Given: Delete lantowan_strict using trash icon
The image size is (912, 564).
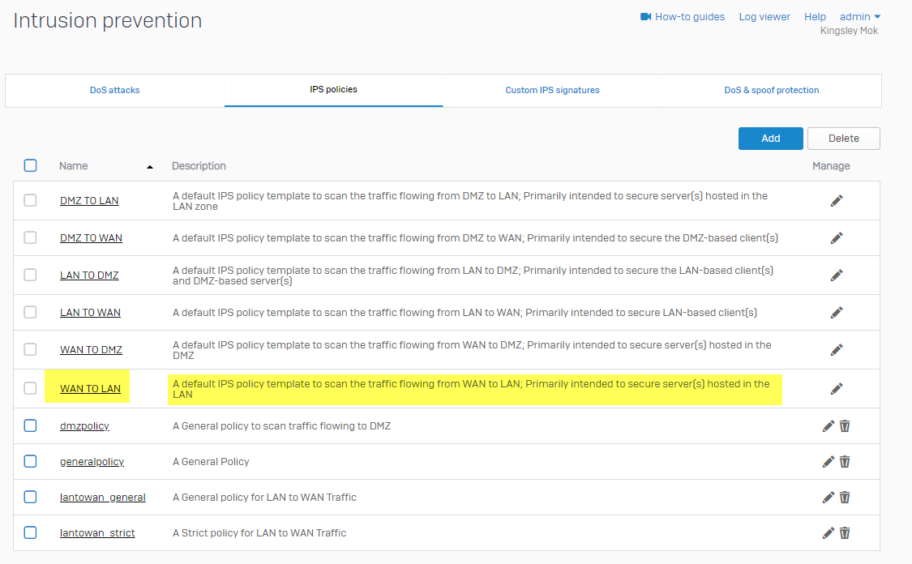Looking at the screenshot, I should (x=845, y=532).
